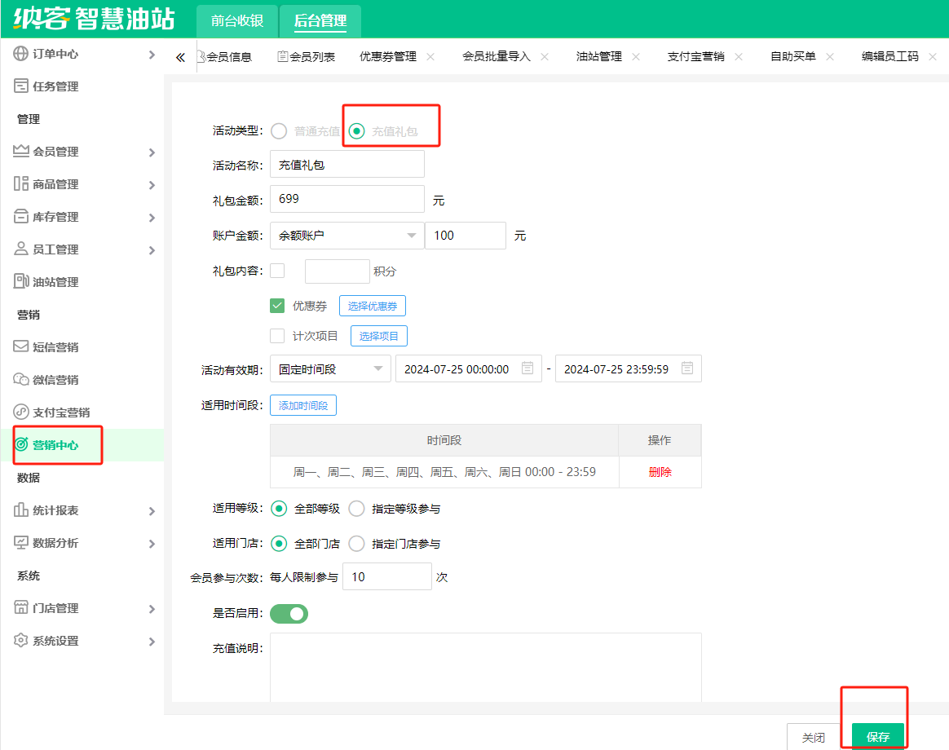Image resolution: width=949 pixels, height=750 pixels.
Task: Click the 任务管理 checklist icon
Action: pyautogui.click(x=21, y=86)
